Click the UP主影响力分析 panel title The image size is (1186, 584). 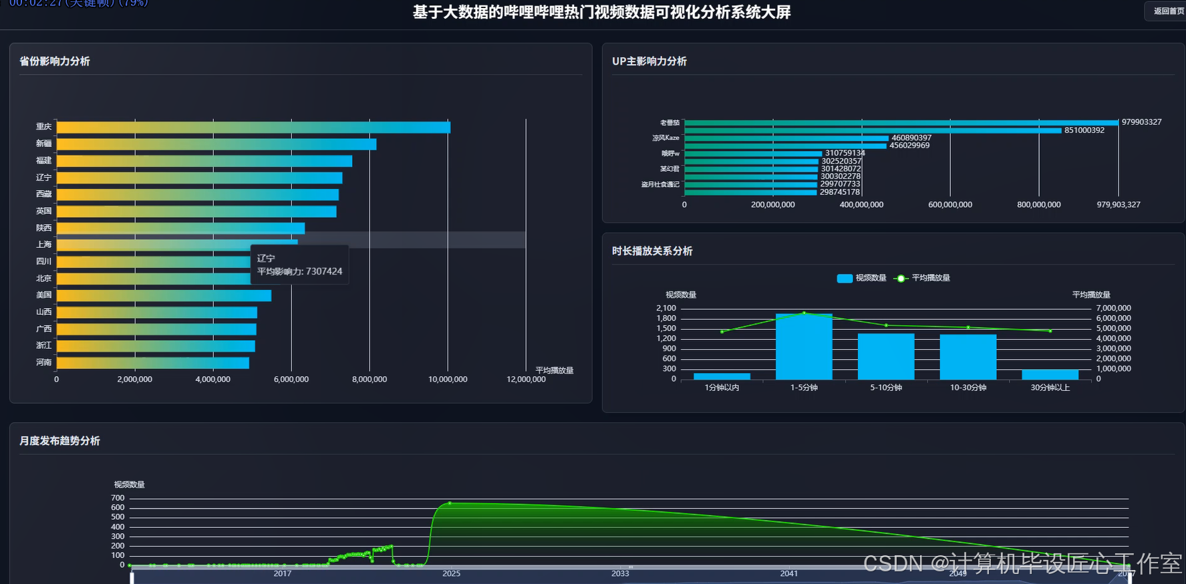(649, 61)
